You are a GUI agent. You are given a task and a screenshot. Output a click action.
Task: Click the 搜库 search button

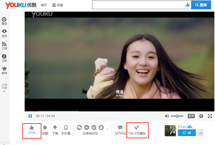click(201, 5)
